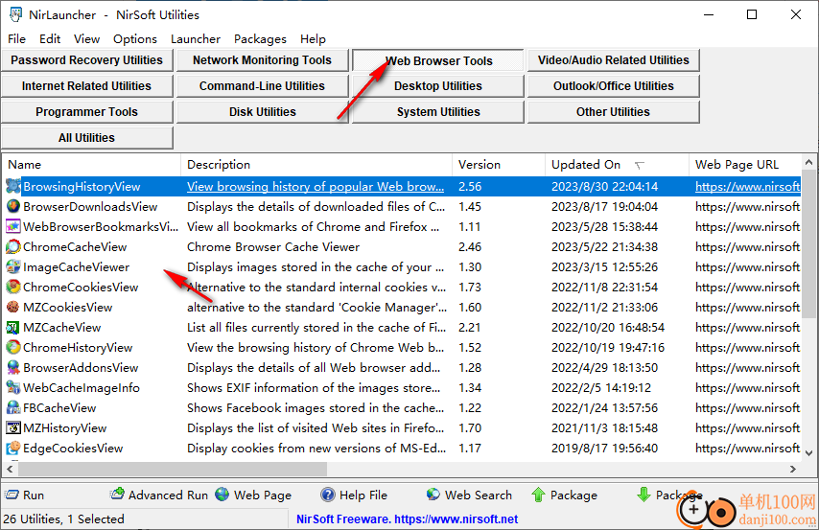
Task: Click the BrowsingHistoryView row icon
Action: pos(13,187)
